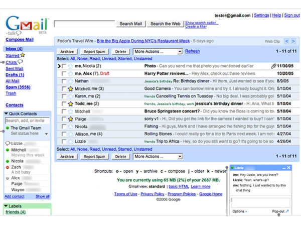Click the chat bubble icon beside Chats

pyautogui.click(x=20, y=62)
